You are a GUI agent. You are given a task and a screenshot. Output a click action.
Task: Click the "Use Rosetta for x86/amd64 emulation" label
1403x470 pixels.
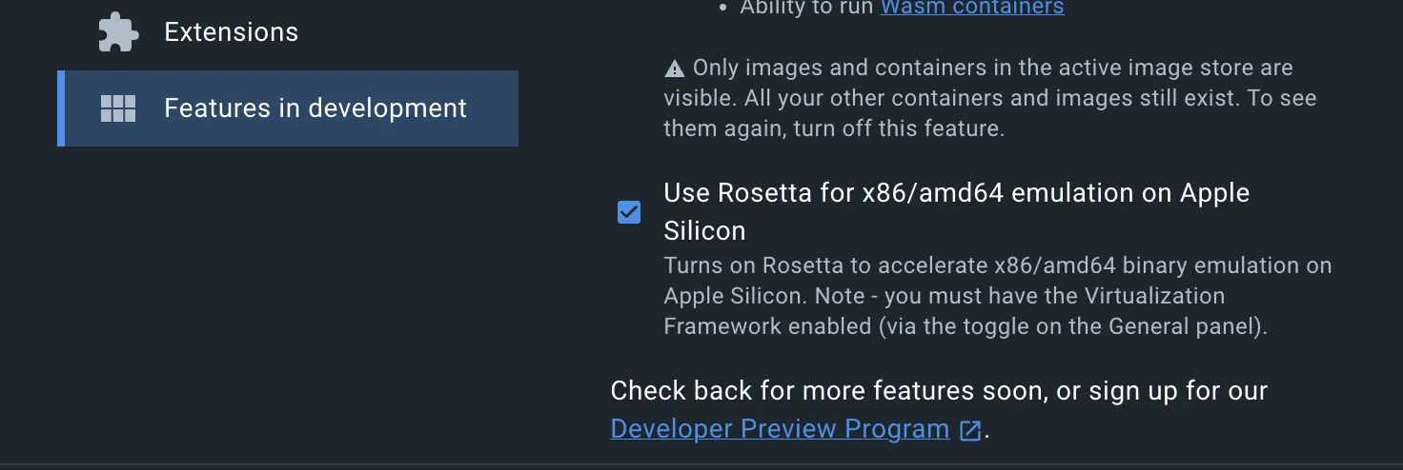956,193
